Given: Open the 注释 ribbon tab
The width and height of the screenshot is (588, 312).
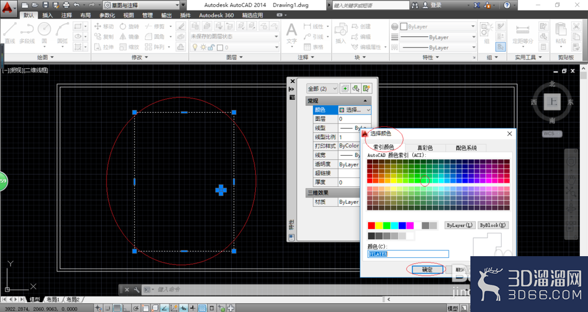Looking at the screenshot, I should click(x=66, y=15).
